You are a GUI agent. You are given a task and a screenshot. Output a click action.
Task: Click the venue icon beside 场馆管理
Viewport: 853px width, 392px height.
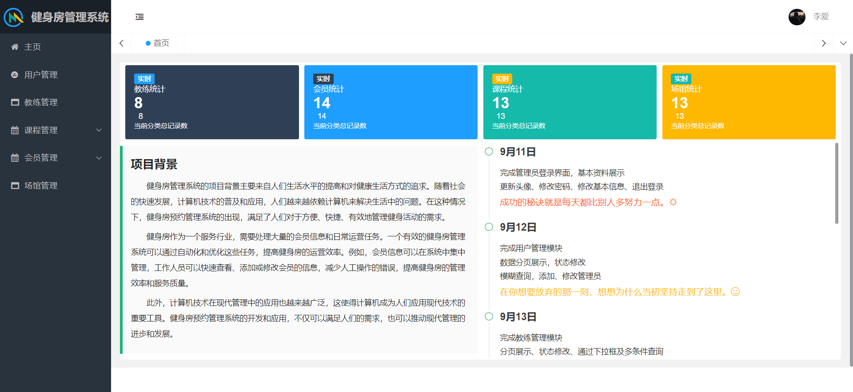15,185
